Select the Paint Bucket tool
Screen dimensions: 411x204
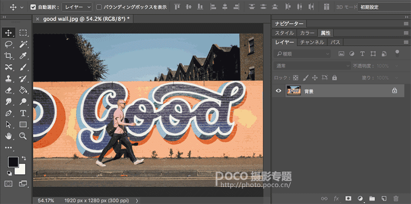coord(23,90)
